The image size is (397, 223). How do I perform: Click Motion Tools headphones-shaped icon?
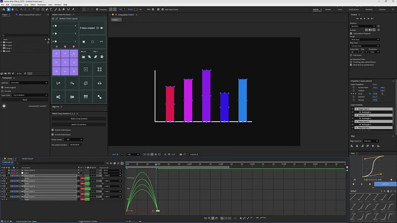(x=99, y=83)
